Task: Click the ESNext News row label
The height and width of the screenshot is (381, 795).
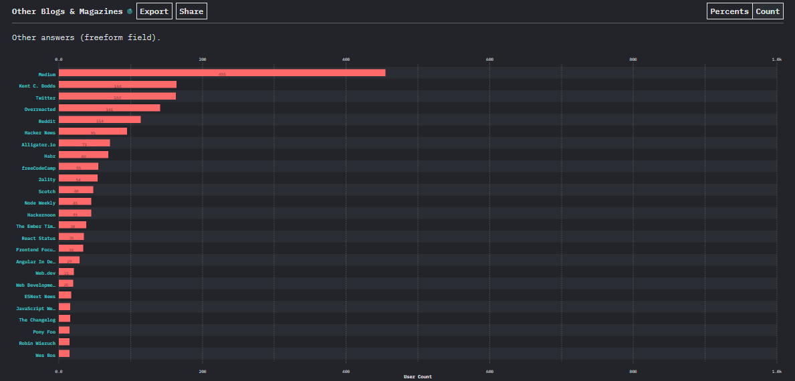Action: click(x=40, y=297)
